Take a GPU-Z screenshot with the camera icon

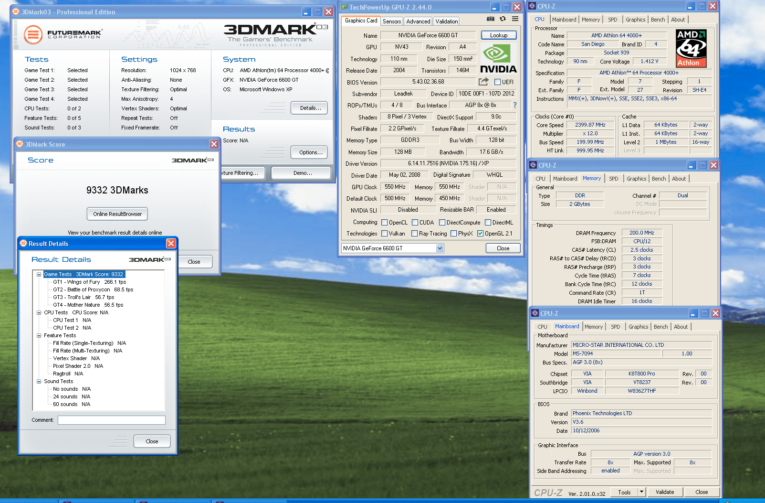point(490,19)
